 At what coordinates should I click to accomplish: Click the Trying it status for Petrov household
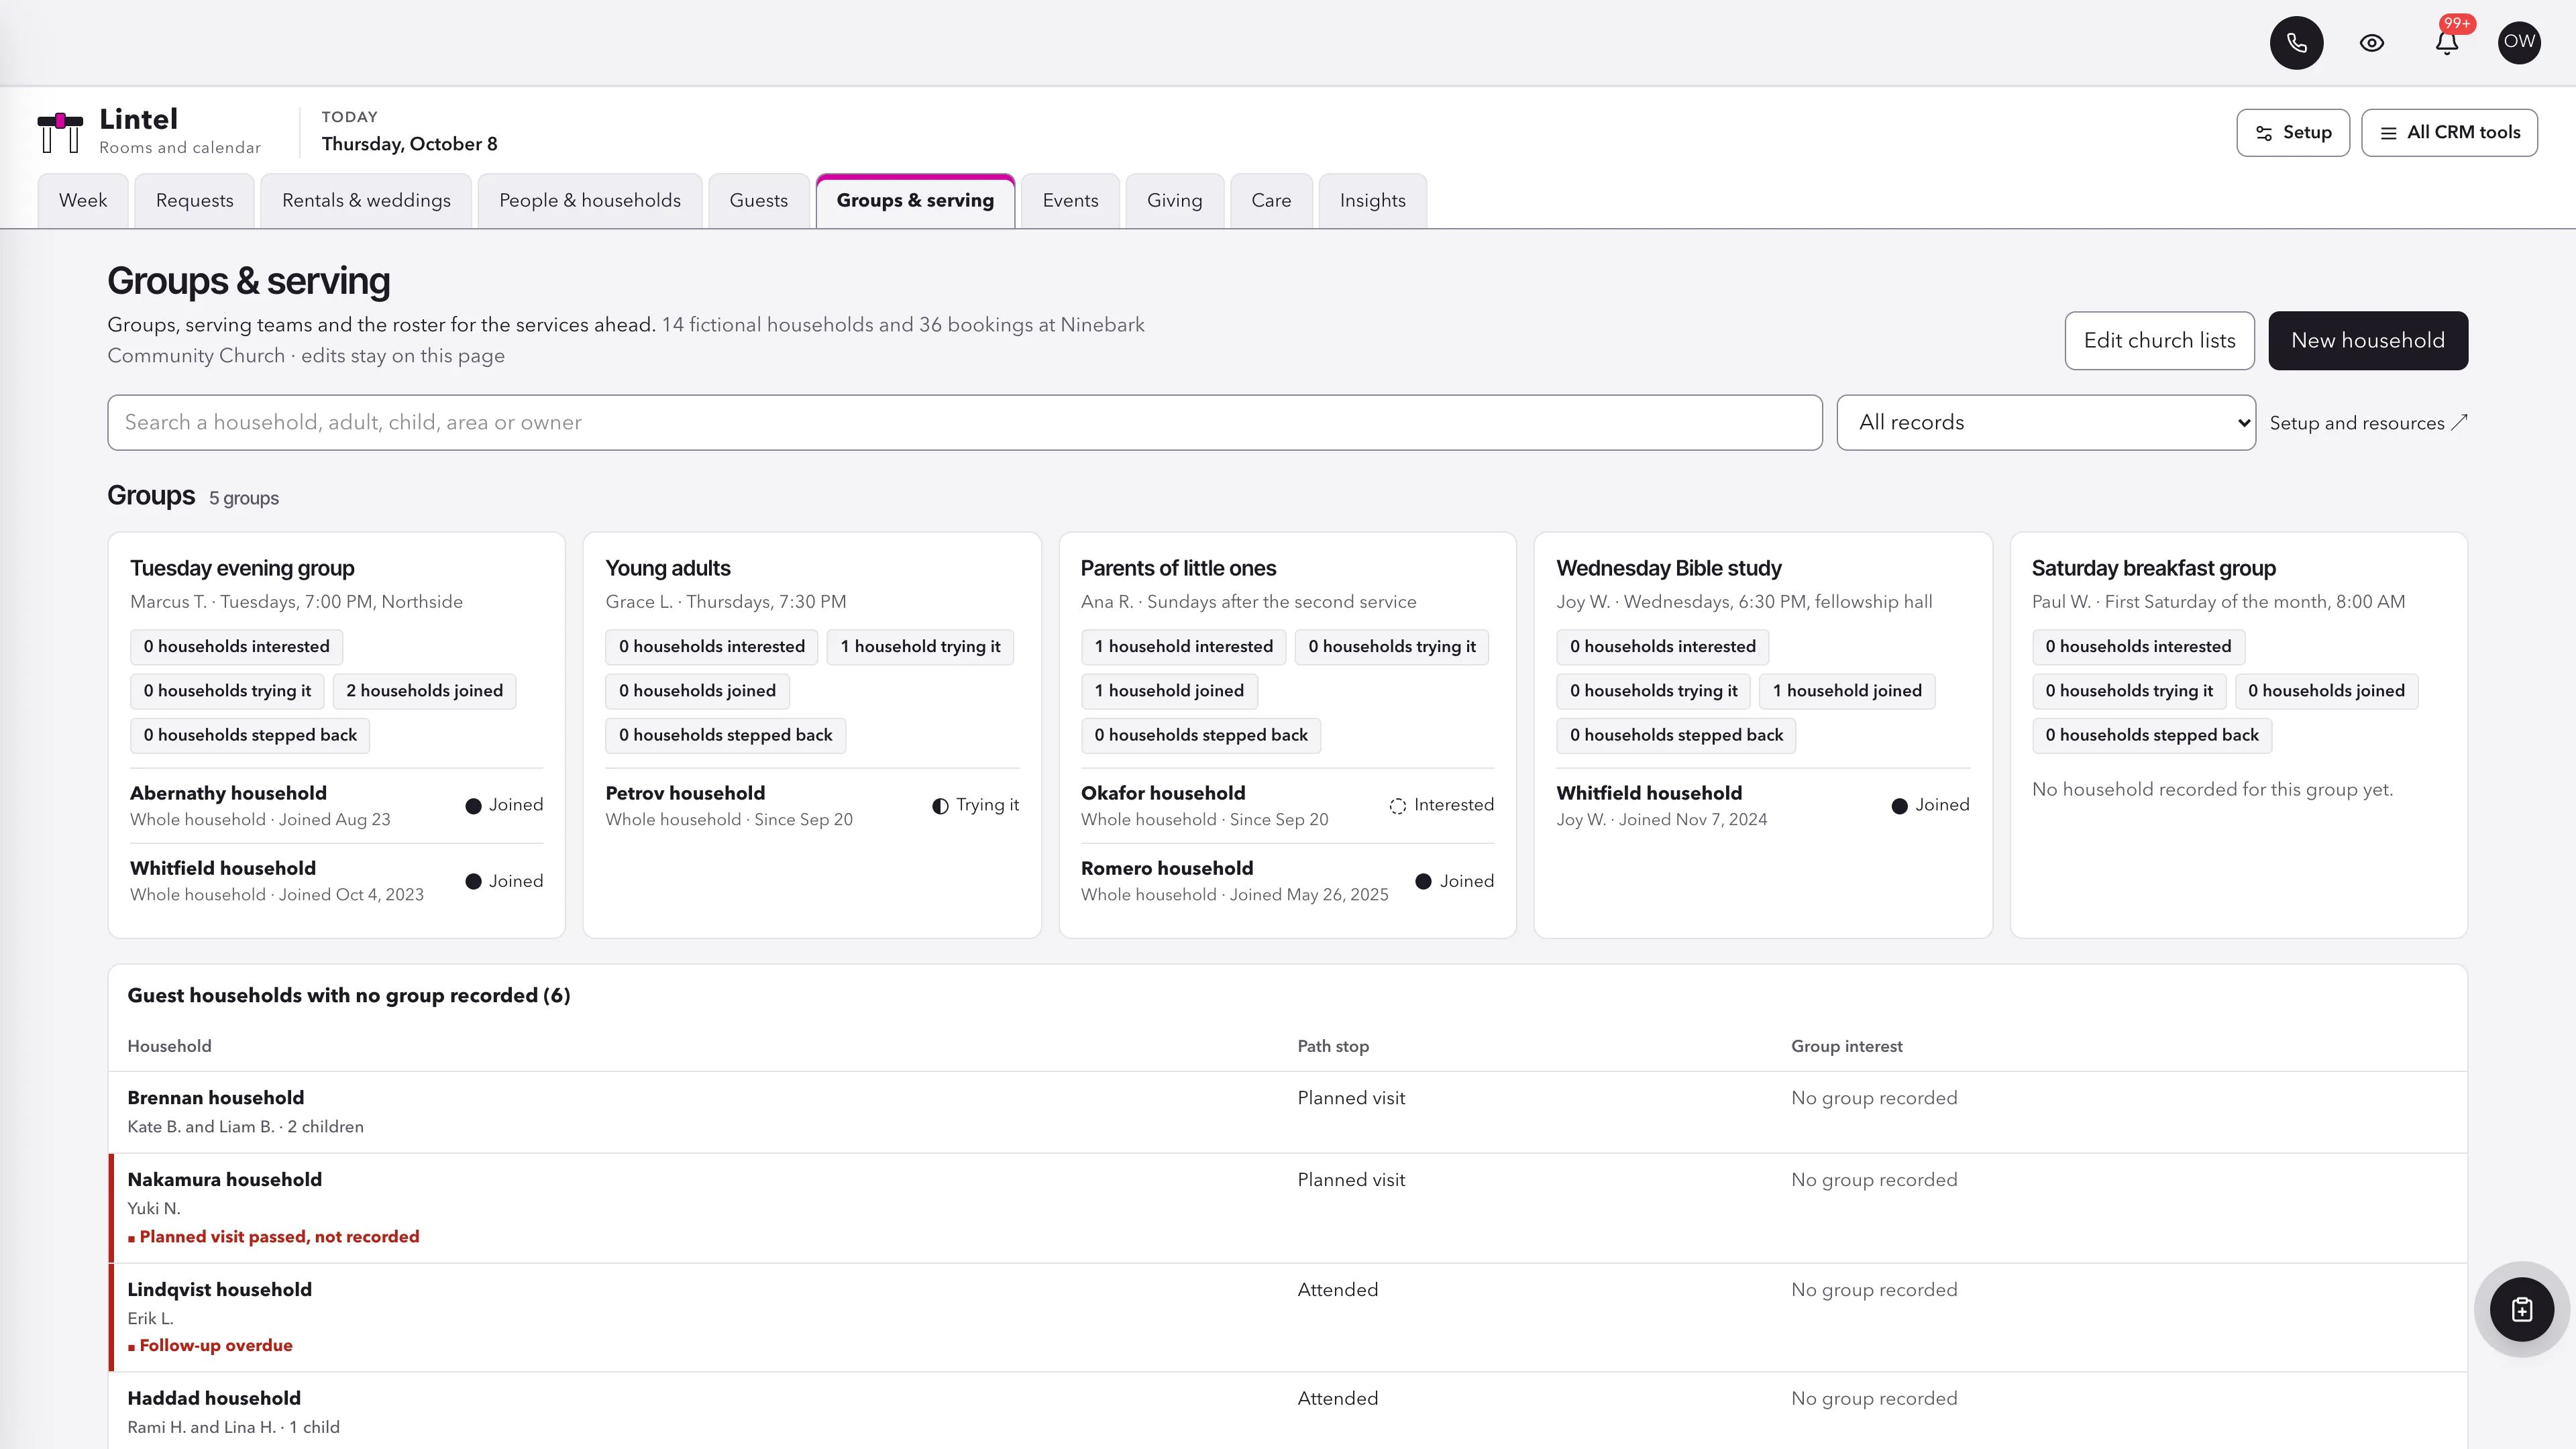point(975,805)
